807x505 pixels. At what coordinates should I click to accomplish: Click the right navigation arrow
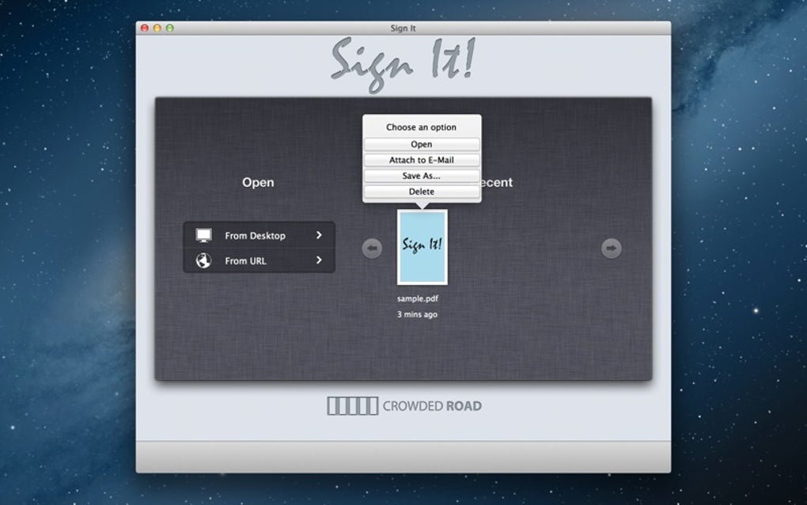click(x=610, y=248)
